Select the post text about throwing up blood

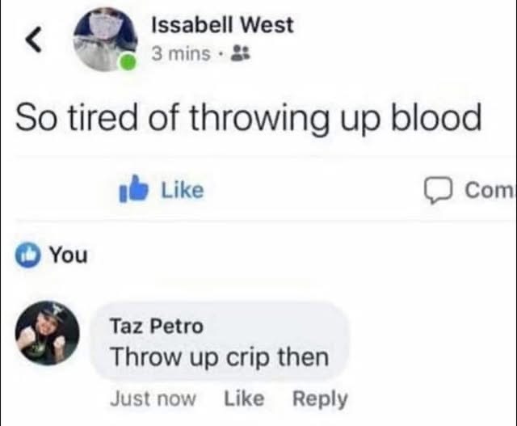249,118
